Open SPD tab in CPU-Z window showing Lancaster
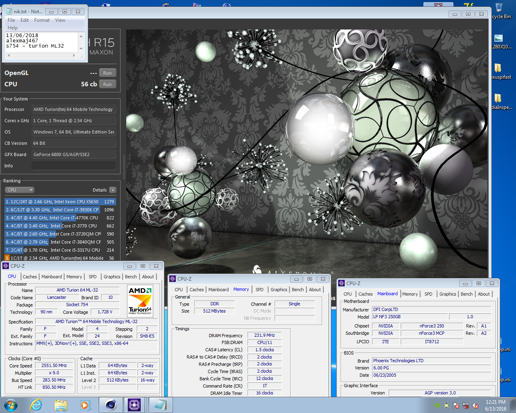This screenshot has width=516, height=413. click(93, 277)
